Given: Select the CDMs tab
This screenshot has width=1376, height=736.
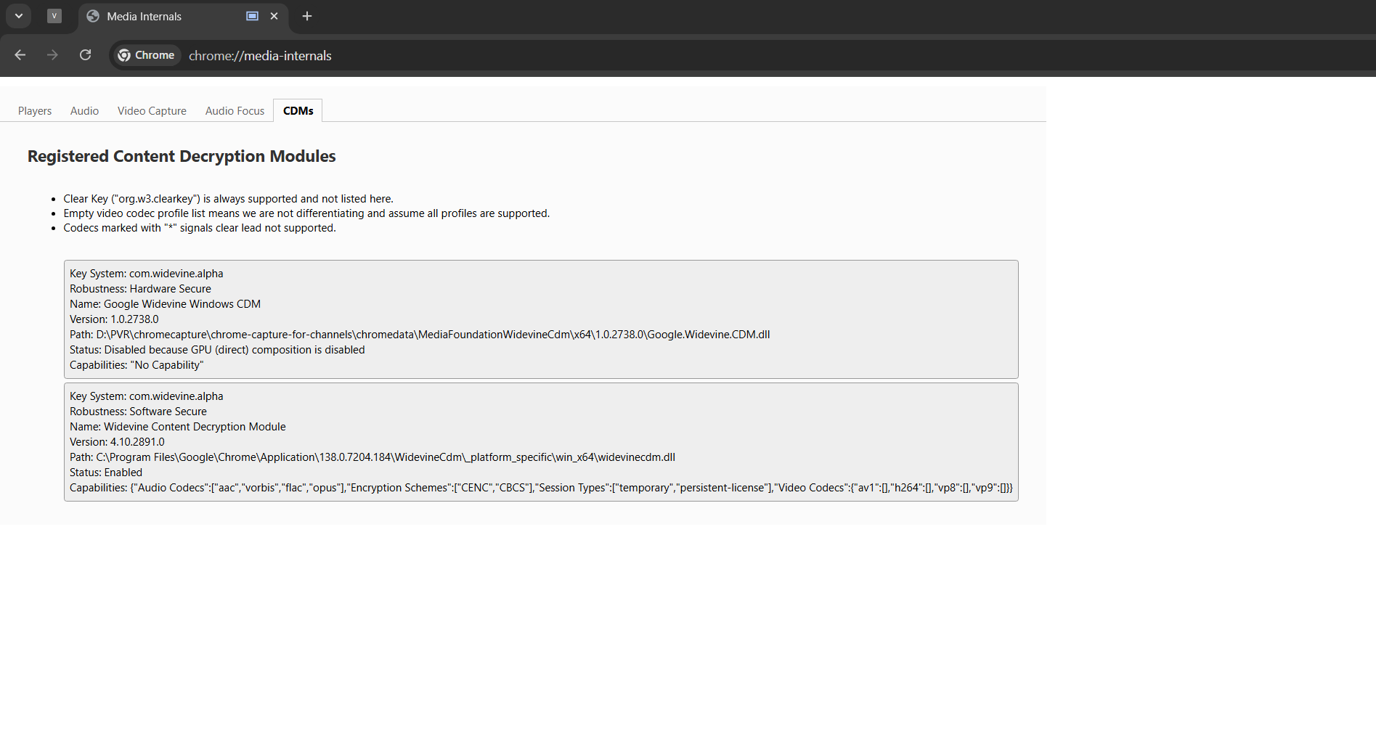Looking at the screenshot, I should coord(298,111).
